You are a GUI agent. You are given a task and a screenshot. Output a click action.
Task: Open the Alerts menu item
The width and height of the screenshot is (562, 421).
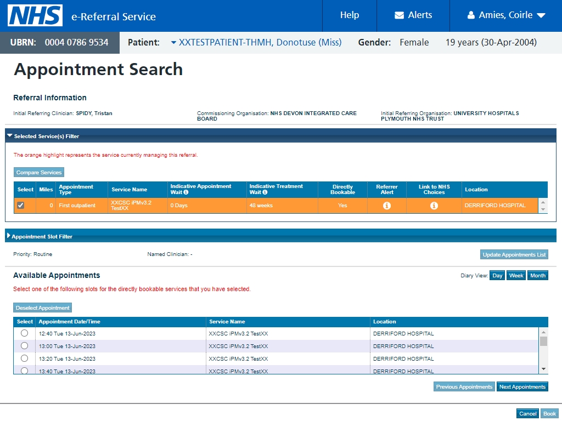pyautogui.click(x=413, y=15)
